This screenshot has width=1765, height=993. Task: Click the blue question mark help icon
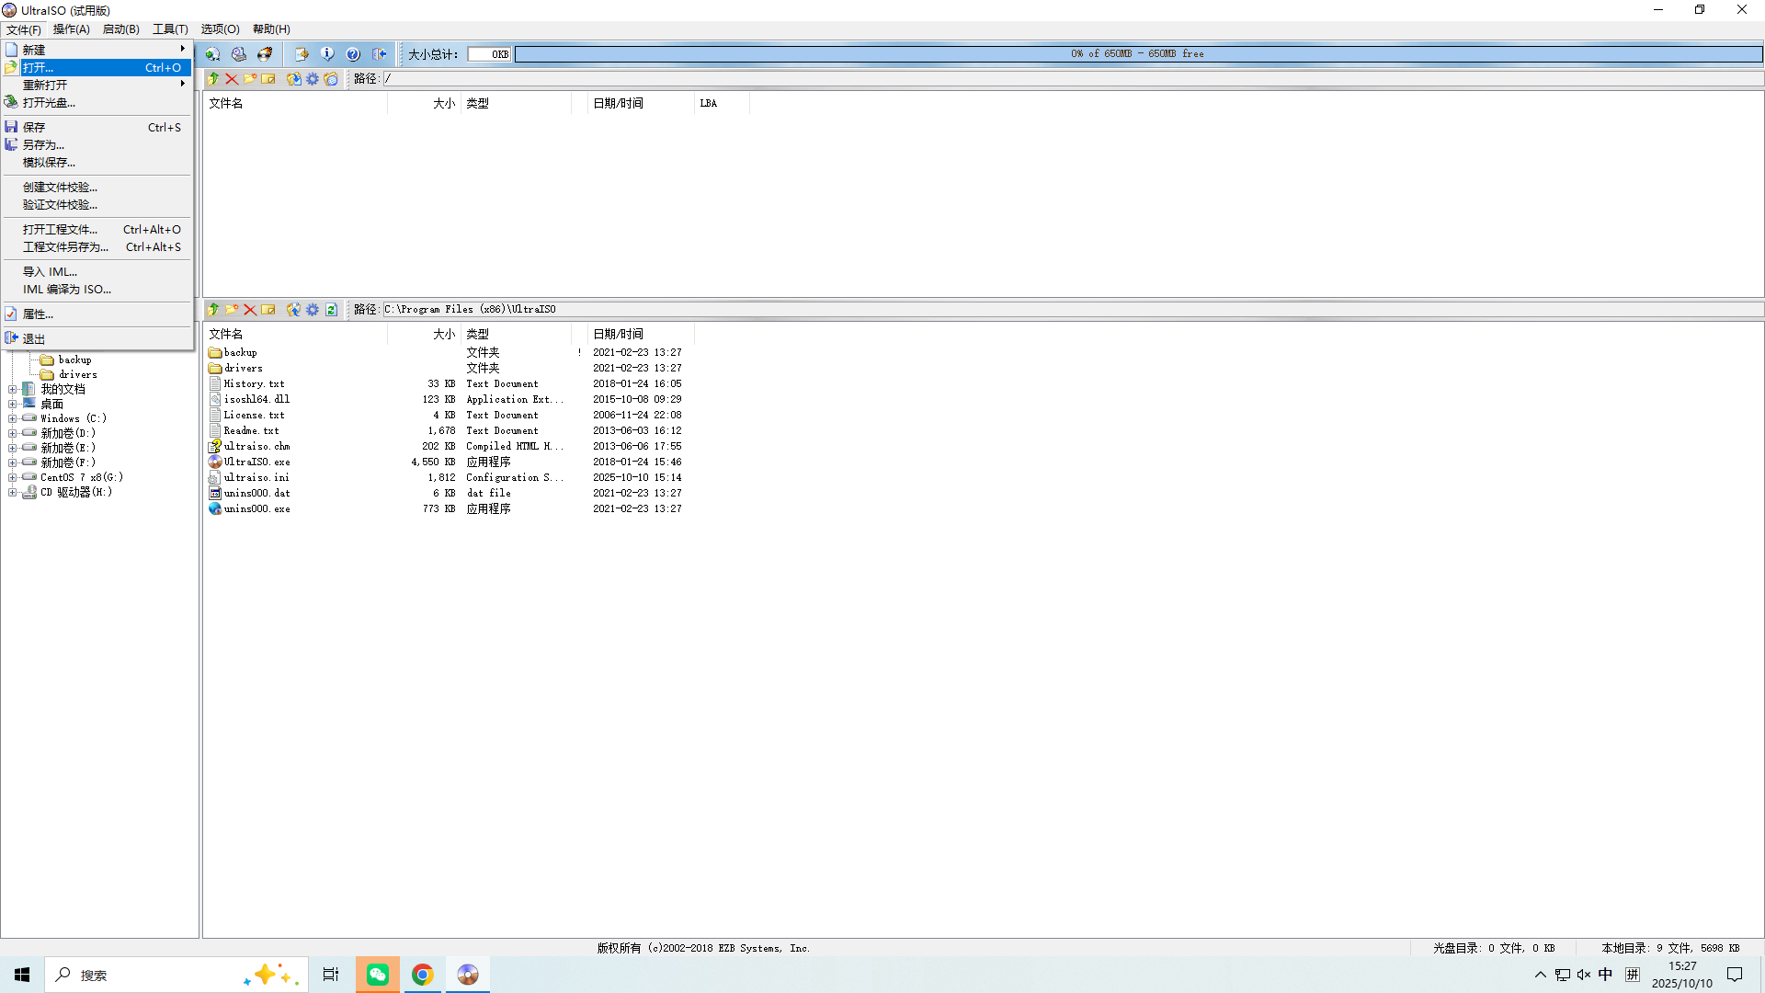(x=353, y=54)
